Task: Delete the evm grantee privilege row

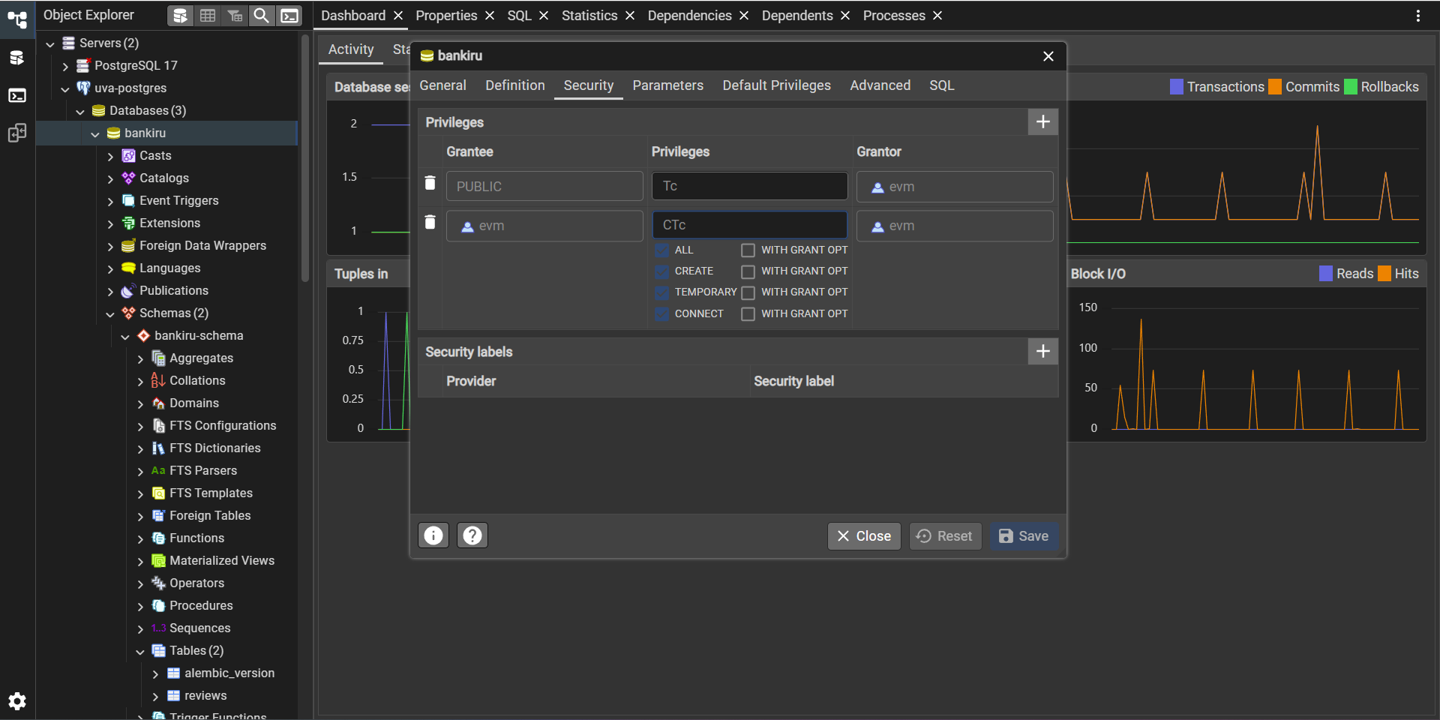Action: (430, 222)
